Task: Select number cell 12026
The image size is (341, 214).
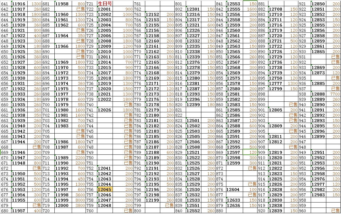Action: click(105, 110)
